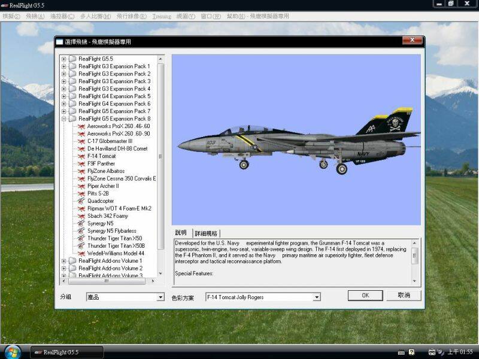Expand the RealFlight G5.5 tree node
The width and height of the screenshot is (479, 359).
coord(64,59)
